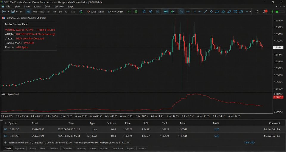Viewport: 286px width, 152px height.
Task: Open the chart type line-chart icon
Action: coord(4,12)
